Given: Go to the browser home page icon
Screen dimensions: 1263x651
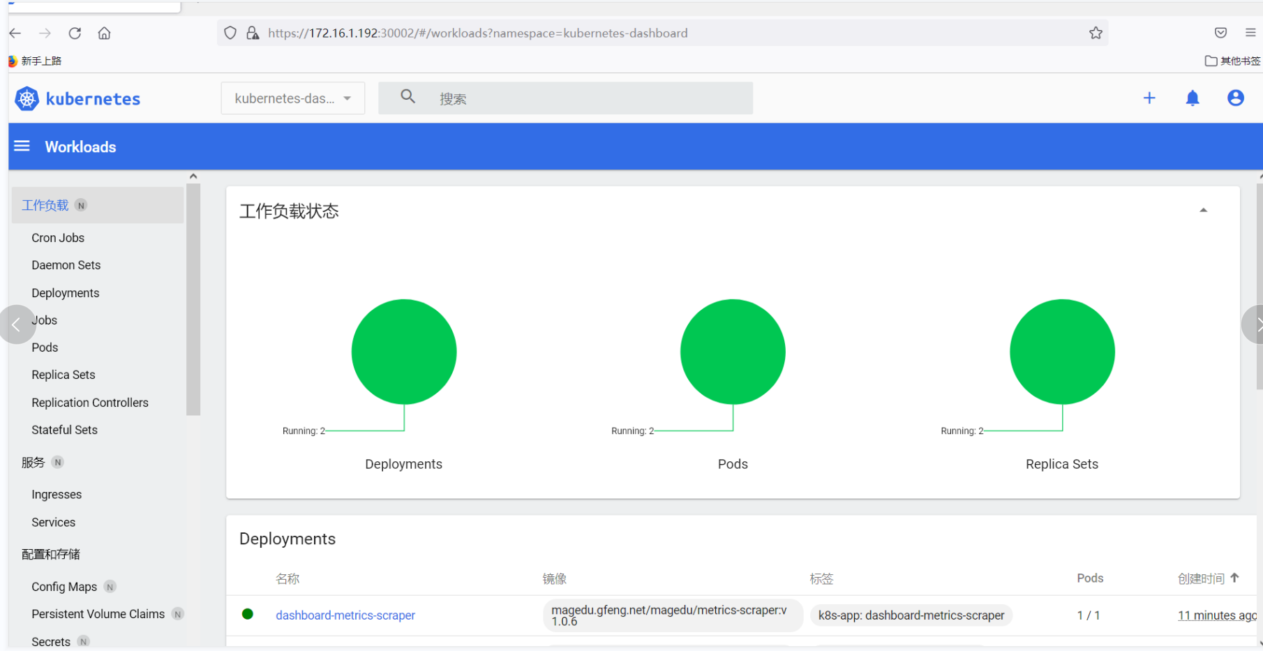Looking at the screenshot, I should click(104, 33).
